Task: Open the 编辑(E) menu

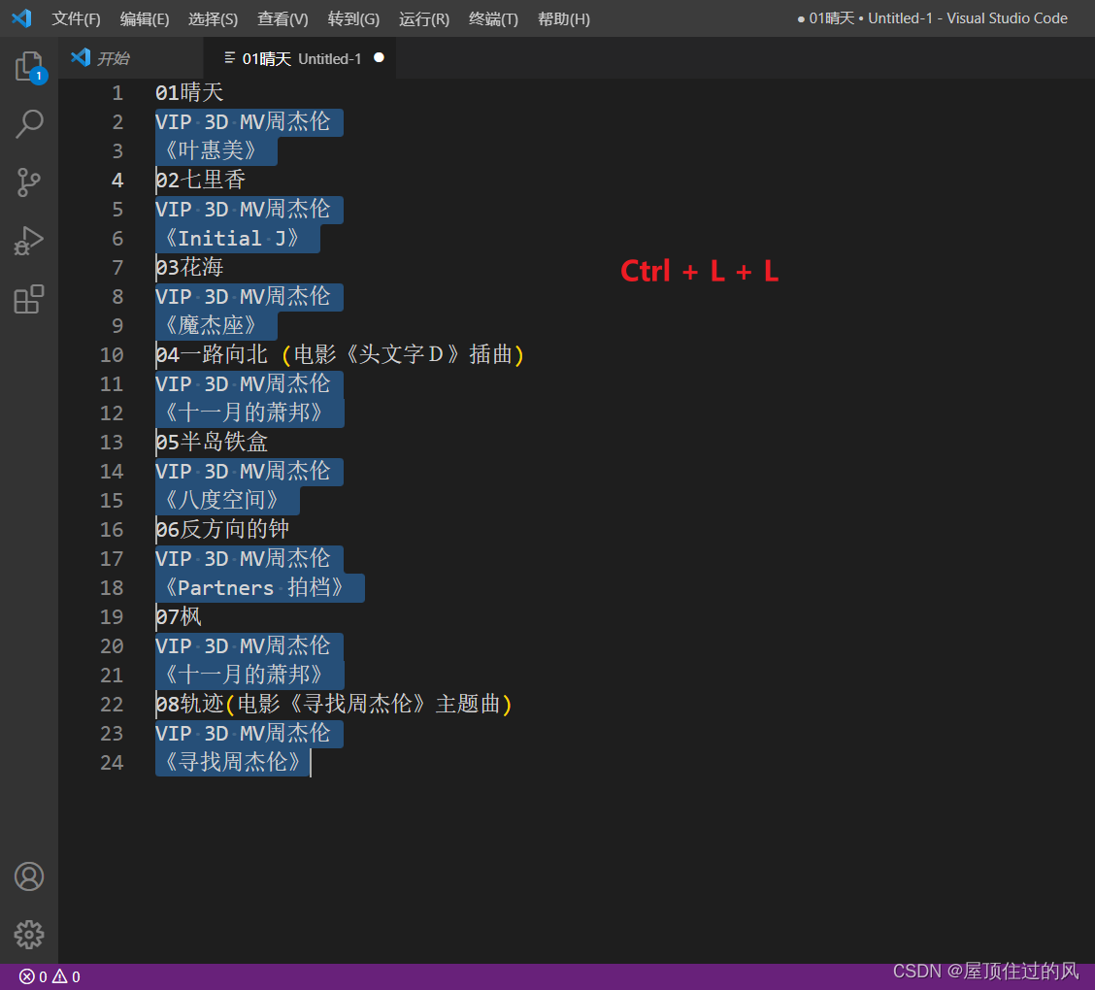Action: pos(145,18)
